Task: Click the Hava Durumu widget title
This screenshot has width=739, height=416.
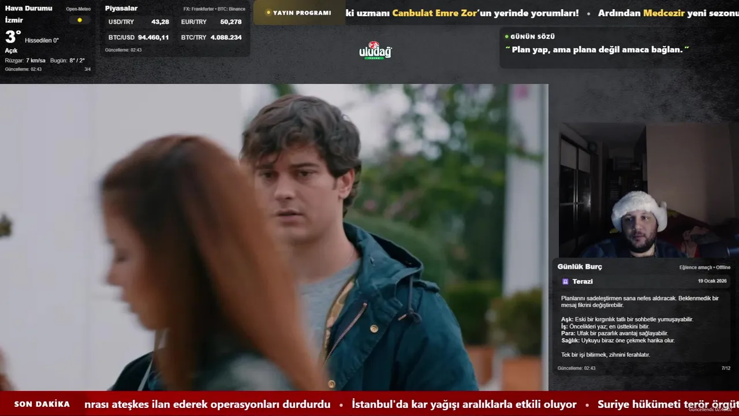Action: click(28, 8)
